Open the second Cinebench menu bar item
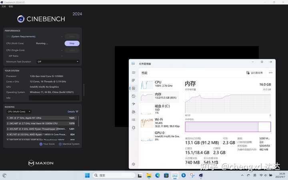This screenshot has width=288, height=180. click(11, 6)
